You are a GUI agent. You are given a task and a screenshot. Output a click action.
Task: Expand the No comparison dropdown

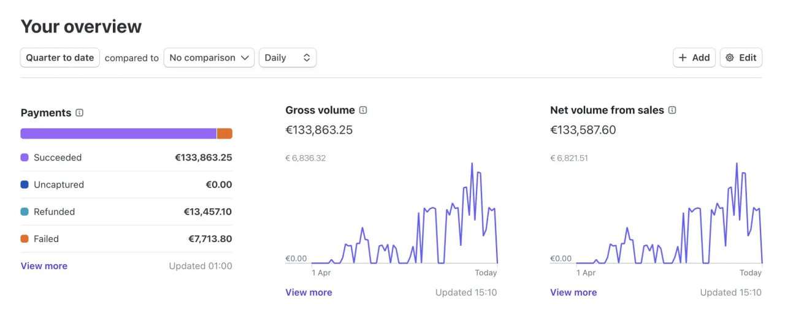point(209,58)
